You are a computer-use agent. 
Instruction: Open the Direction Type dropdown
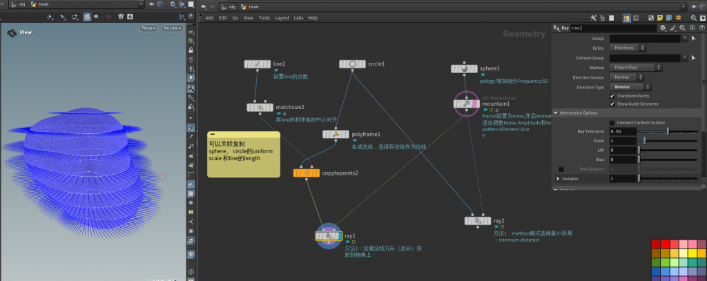[x=628, y=87]
